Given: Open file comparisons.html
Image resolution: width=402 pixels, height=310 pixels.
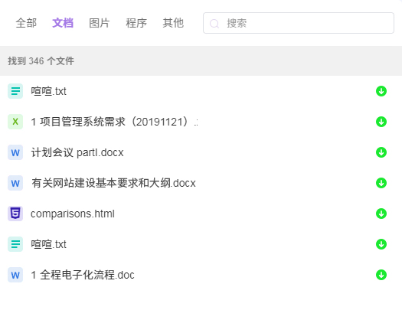Looking at the screenshot, I should pyautogui.click(x=73, y=214).
